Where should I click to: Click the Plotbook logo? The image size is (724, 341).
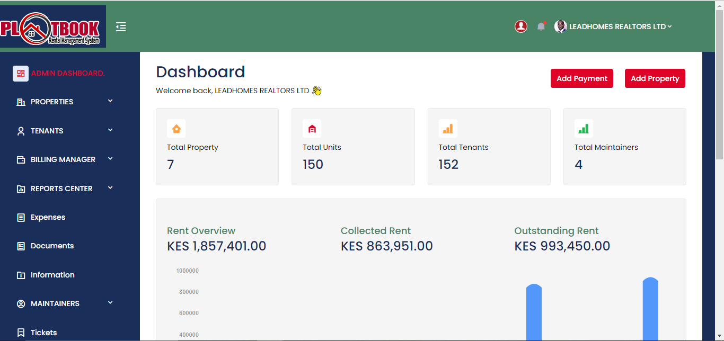click(52, 27)
